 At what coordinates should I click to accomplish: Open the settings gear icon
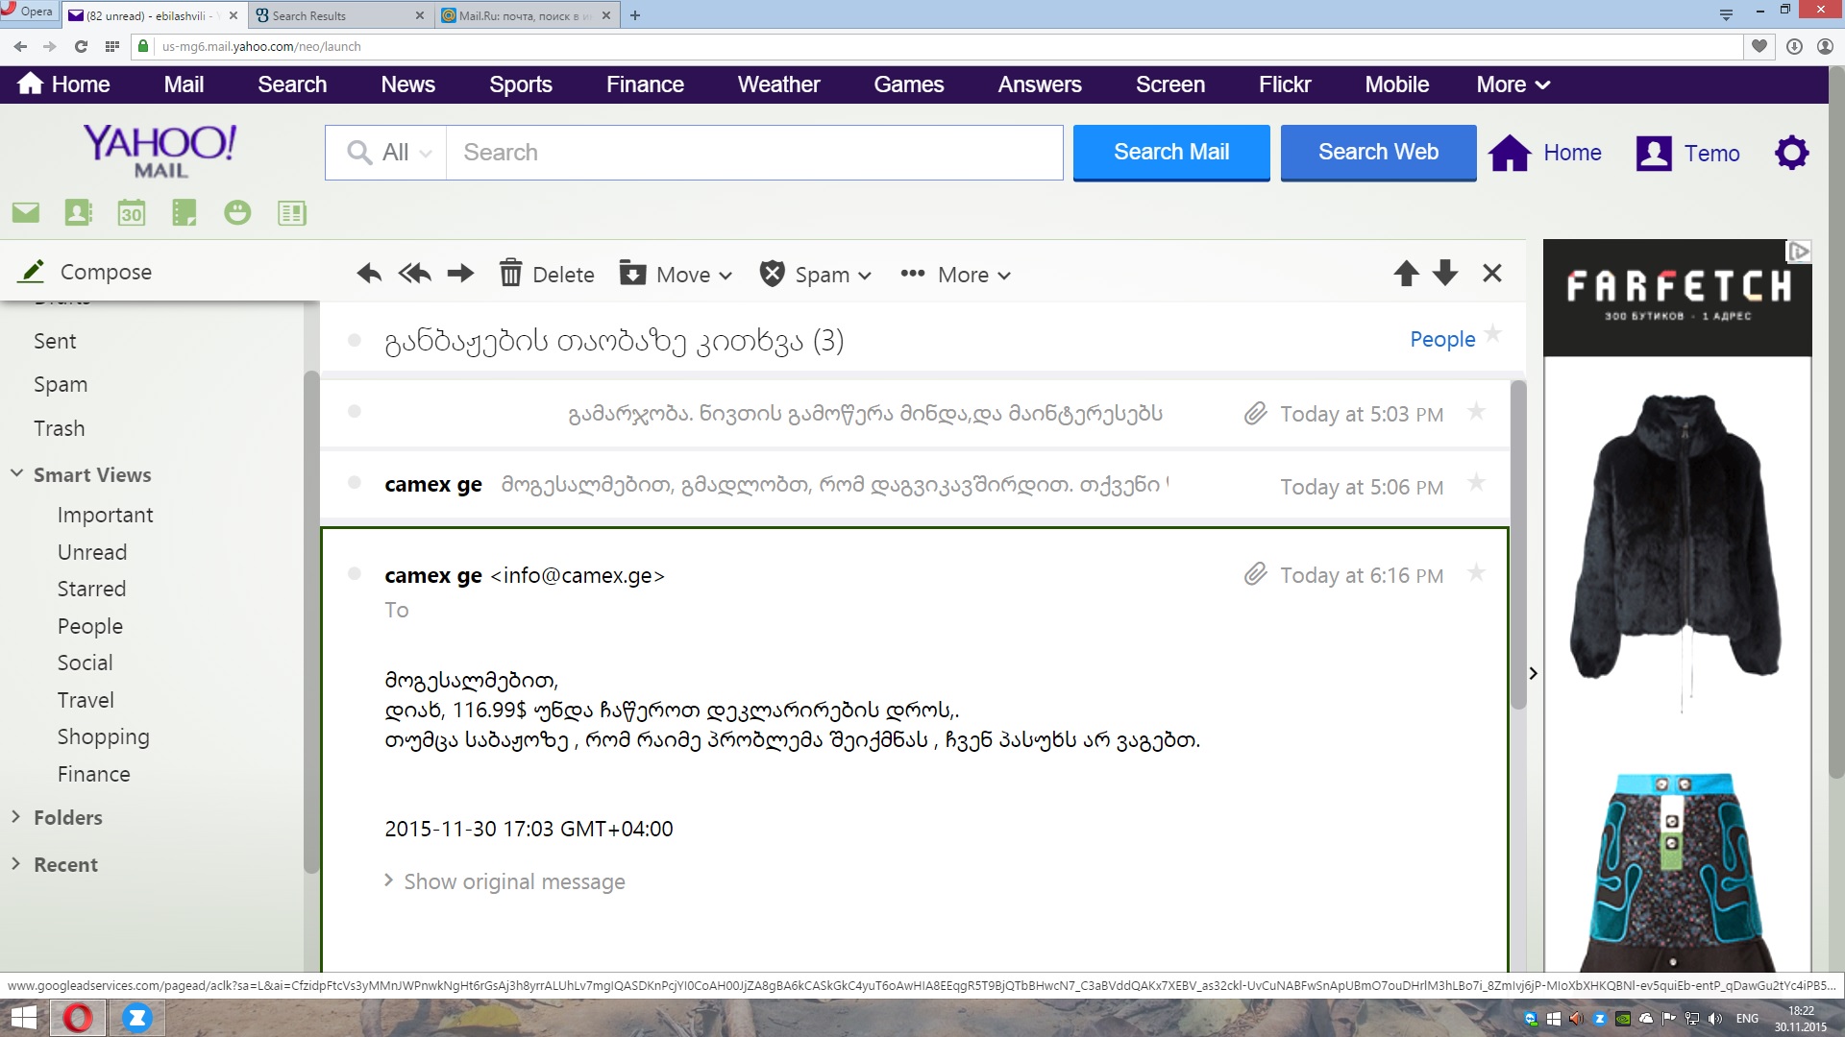pyautogui.click(x=1791, y=153)
